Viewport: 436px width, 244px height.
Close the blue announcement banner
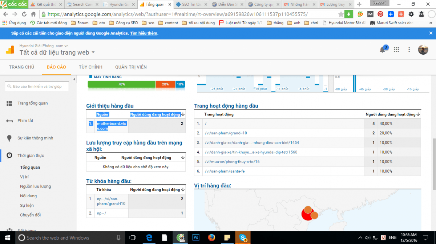pyautogui.click(x=431, y=33)
